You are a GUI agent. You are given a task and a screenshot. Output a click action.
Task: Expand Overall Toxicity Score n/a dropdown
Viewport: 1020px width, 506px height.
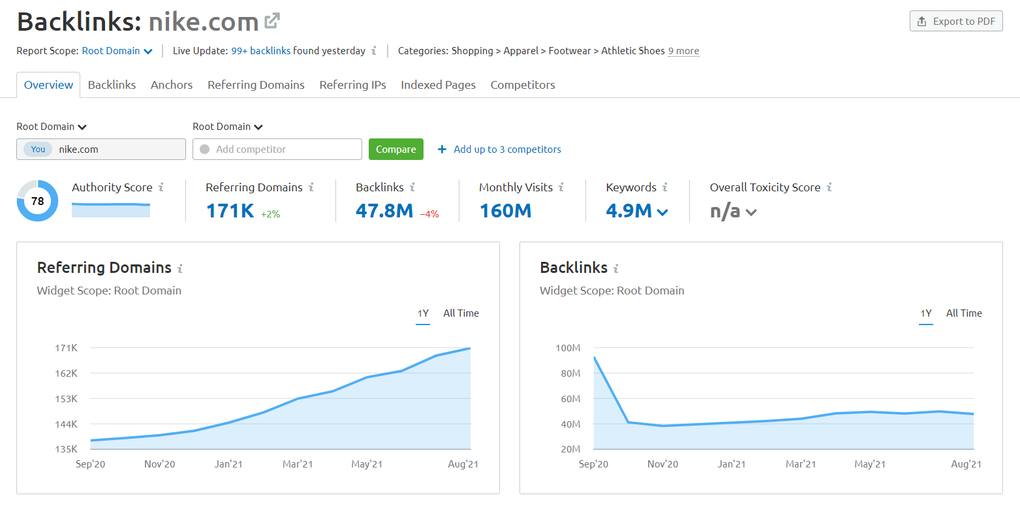[x=751, y=212]
